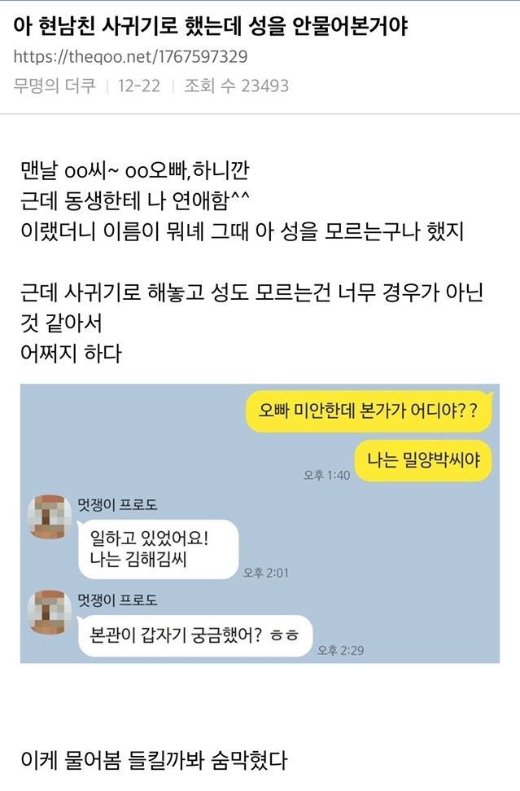Click the timestamp 오후 2:01
This screenshot has width=520, height=791.
[x=265, y=573]
